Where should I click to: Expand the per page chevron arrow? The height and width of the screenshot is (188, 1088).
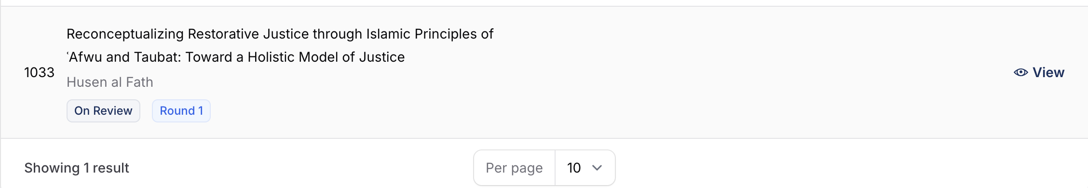coord(597,168)
